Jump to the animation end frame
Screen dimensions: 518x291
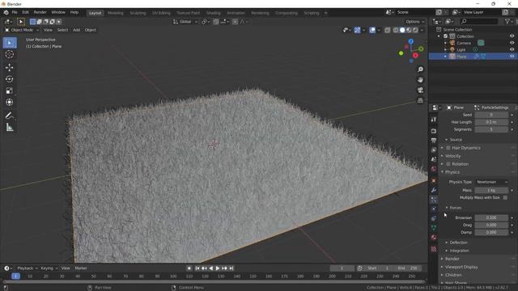tap(231, 268)
